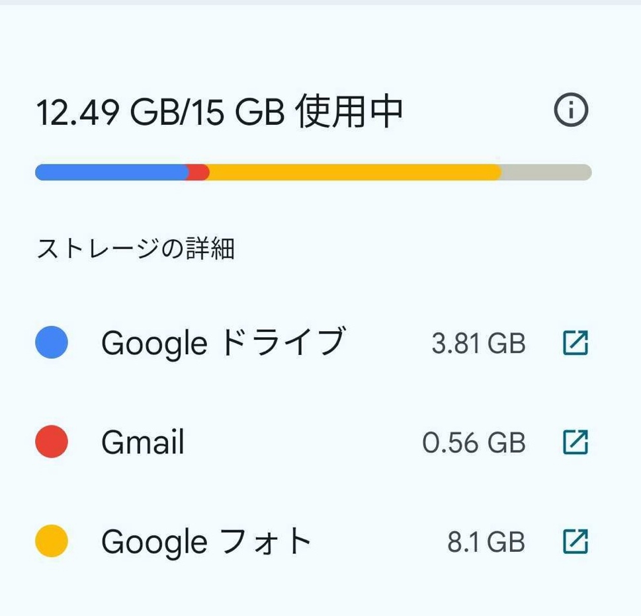Open Google フォト external link icon
Image resolution: width=641 pixels, height=616 pixels.
pos(575,541)
